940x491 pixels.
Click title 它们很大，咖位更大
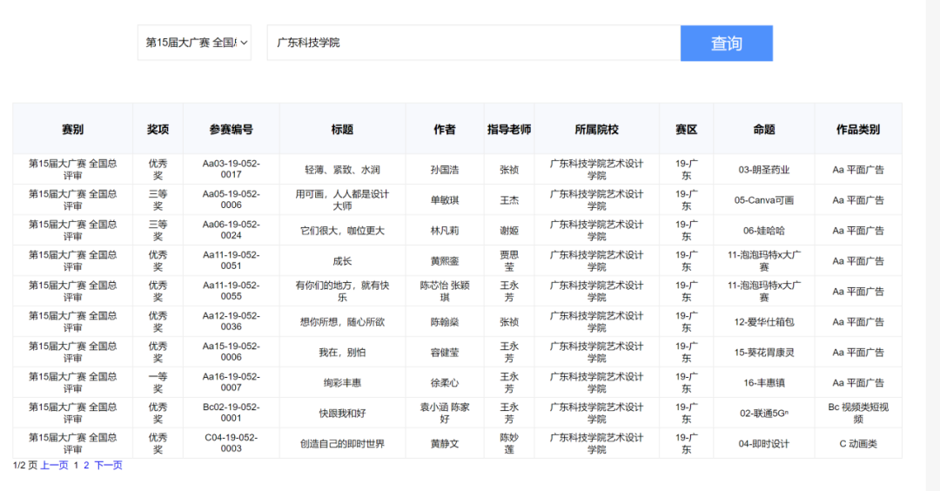(x=342, y=231)
